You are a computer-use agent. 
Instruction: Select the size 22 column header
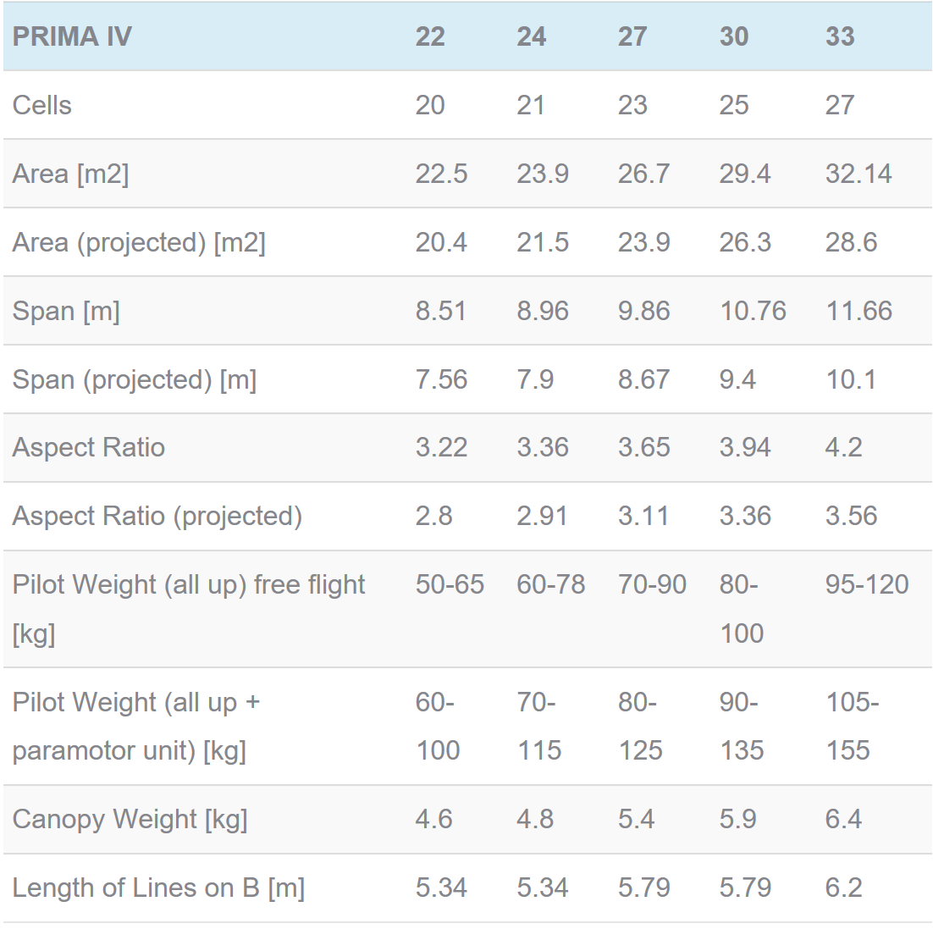coord(430,37)
